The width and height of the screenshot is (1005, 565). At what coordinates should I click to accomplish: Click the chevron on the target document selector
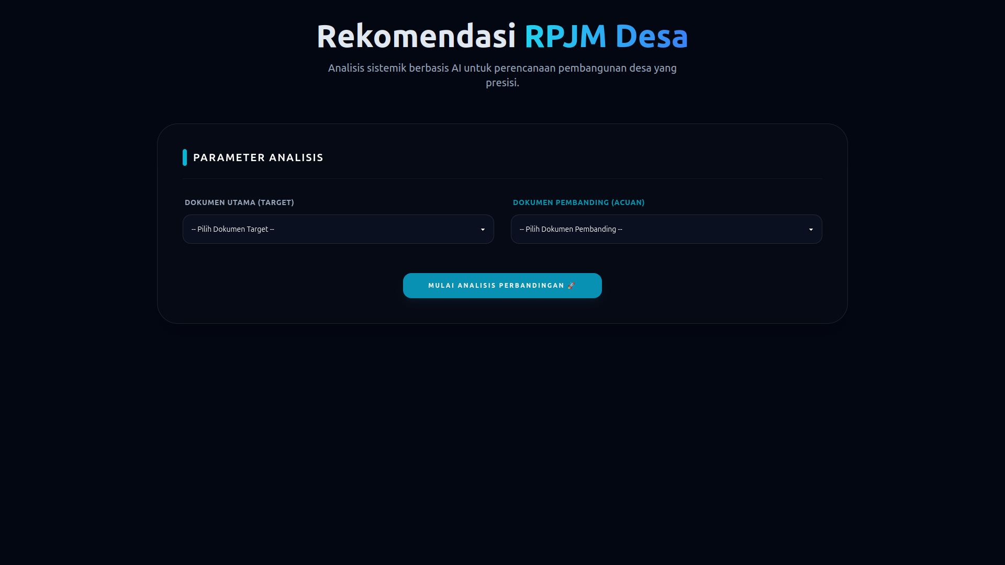click(x=482, y=229)
